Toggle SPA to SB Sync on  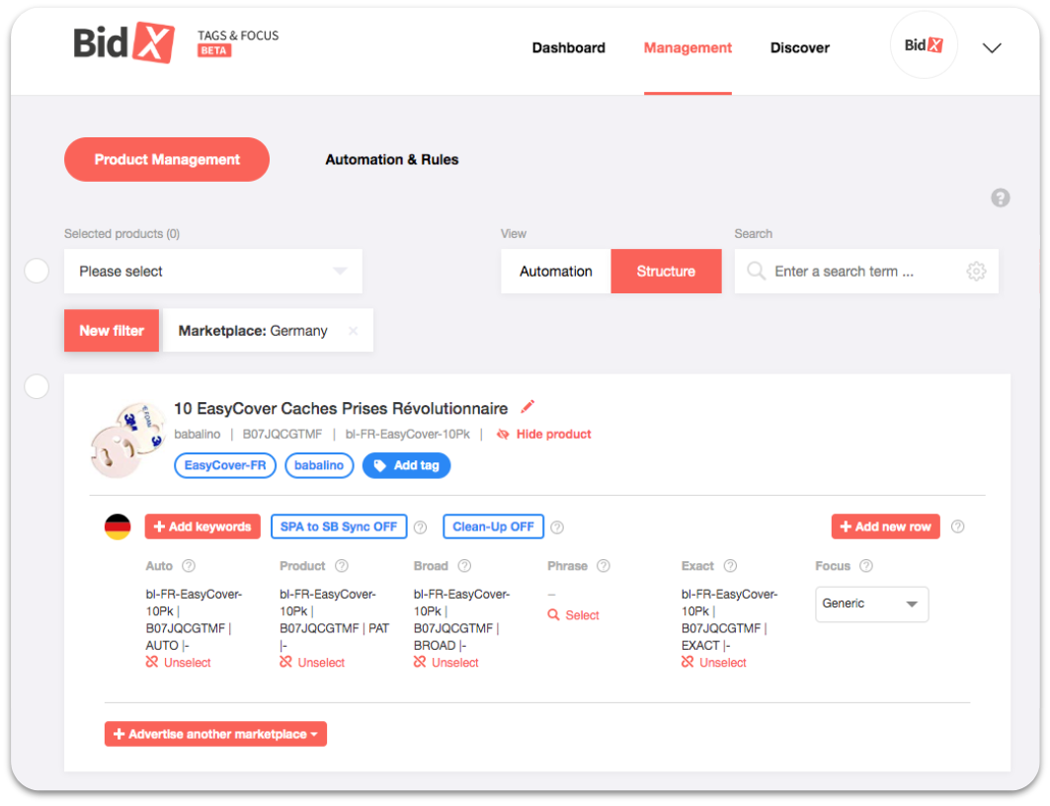(339, 526)
